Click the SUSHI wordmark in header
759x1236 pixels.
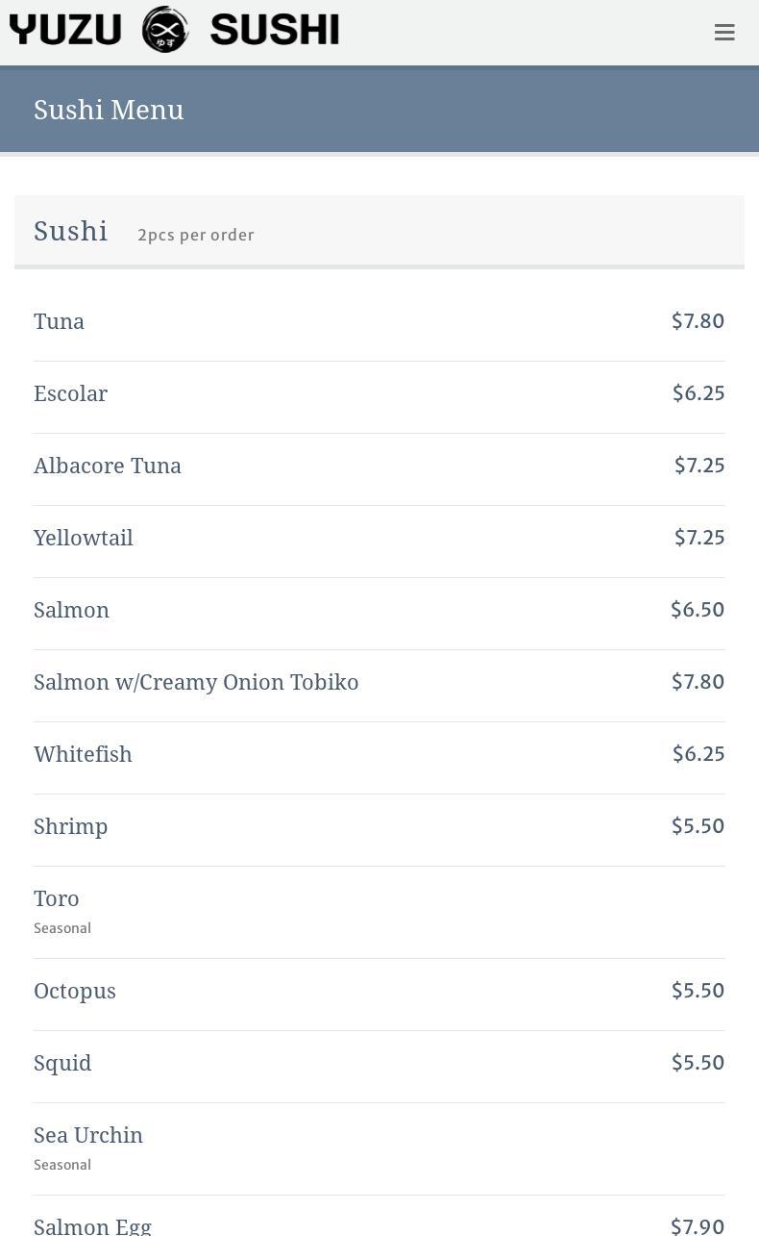tap(274, 30)
